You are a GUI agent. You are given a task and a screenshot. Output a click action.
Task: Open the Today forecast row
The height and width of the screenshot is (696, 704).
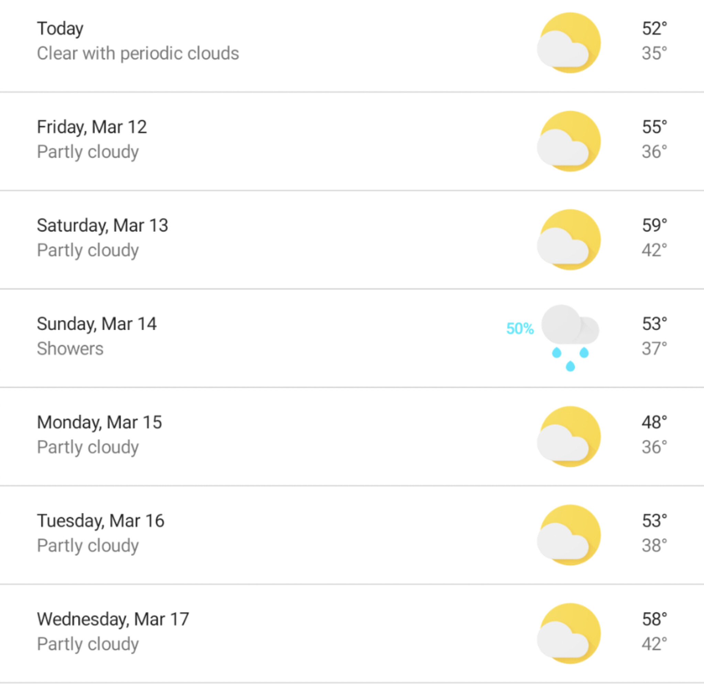pyautogui.click(x=352, y=46)
